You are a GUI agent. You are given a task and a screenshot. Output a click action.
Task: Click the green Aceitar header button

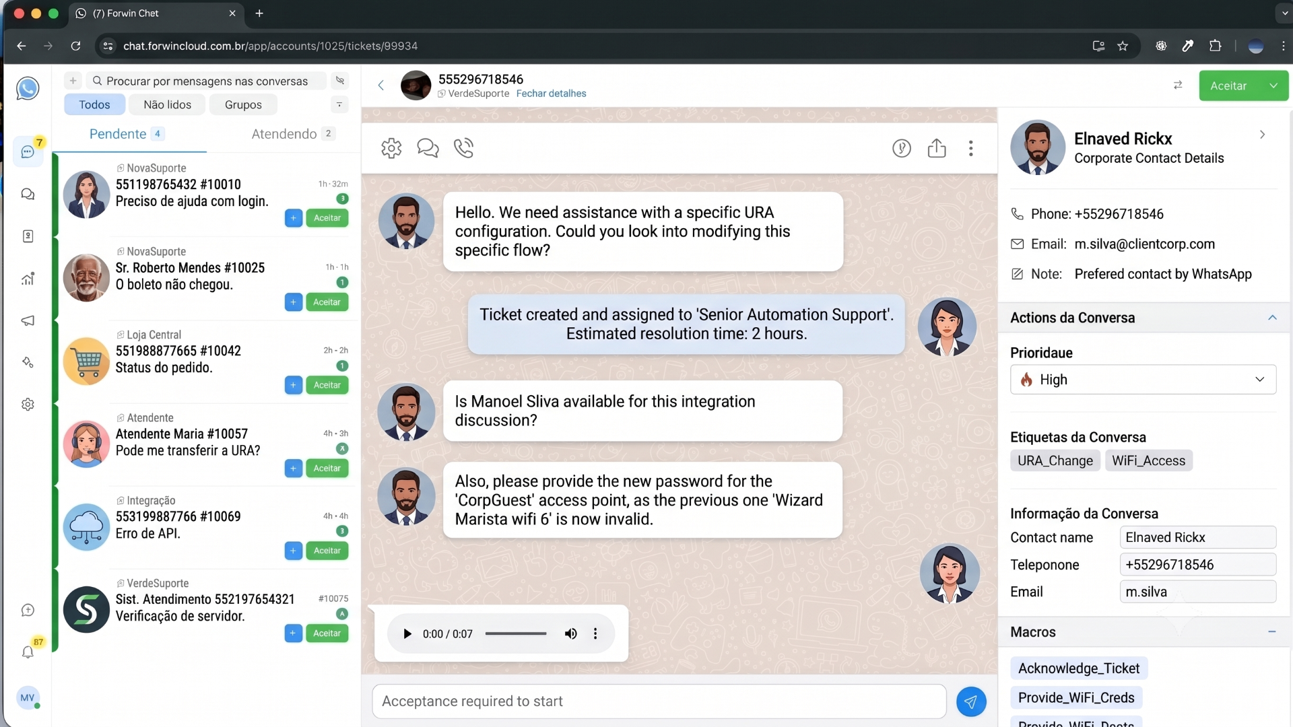click(x=1228, y=85)
